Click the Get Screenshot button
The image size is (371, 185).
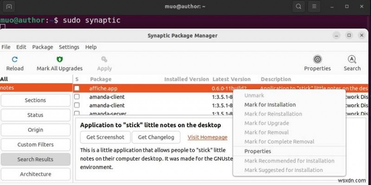105,137
